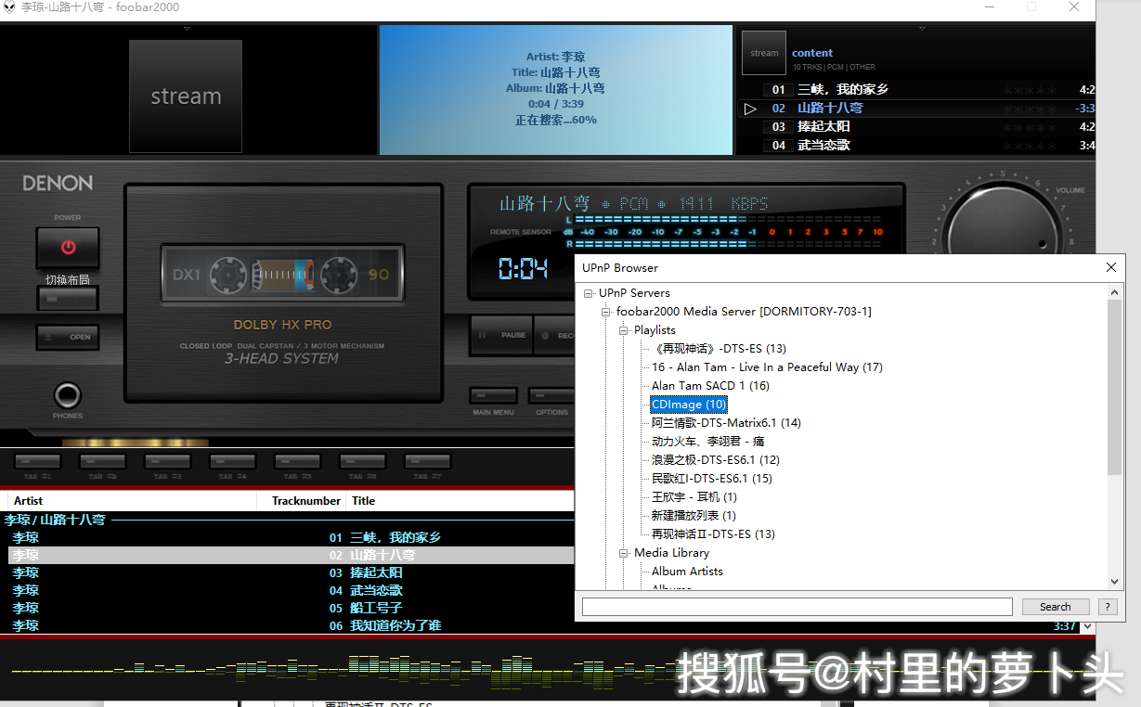The width and height of the screenshot is (1141, 707).
Task: Click the red POWER button
Action: tap(67, 248)
